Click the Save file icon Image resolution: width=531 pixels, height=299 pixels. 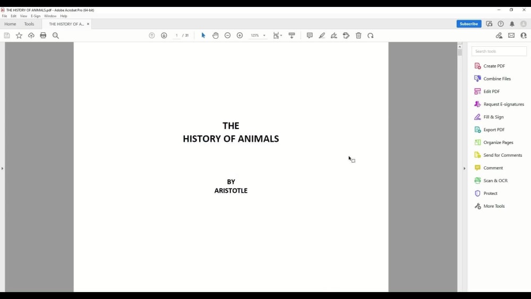[7, 36]
